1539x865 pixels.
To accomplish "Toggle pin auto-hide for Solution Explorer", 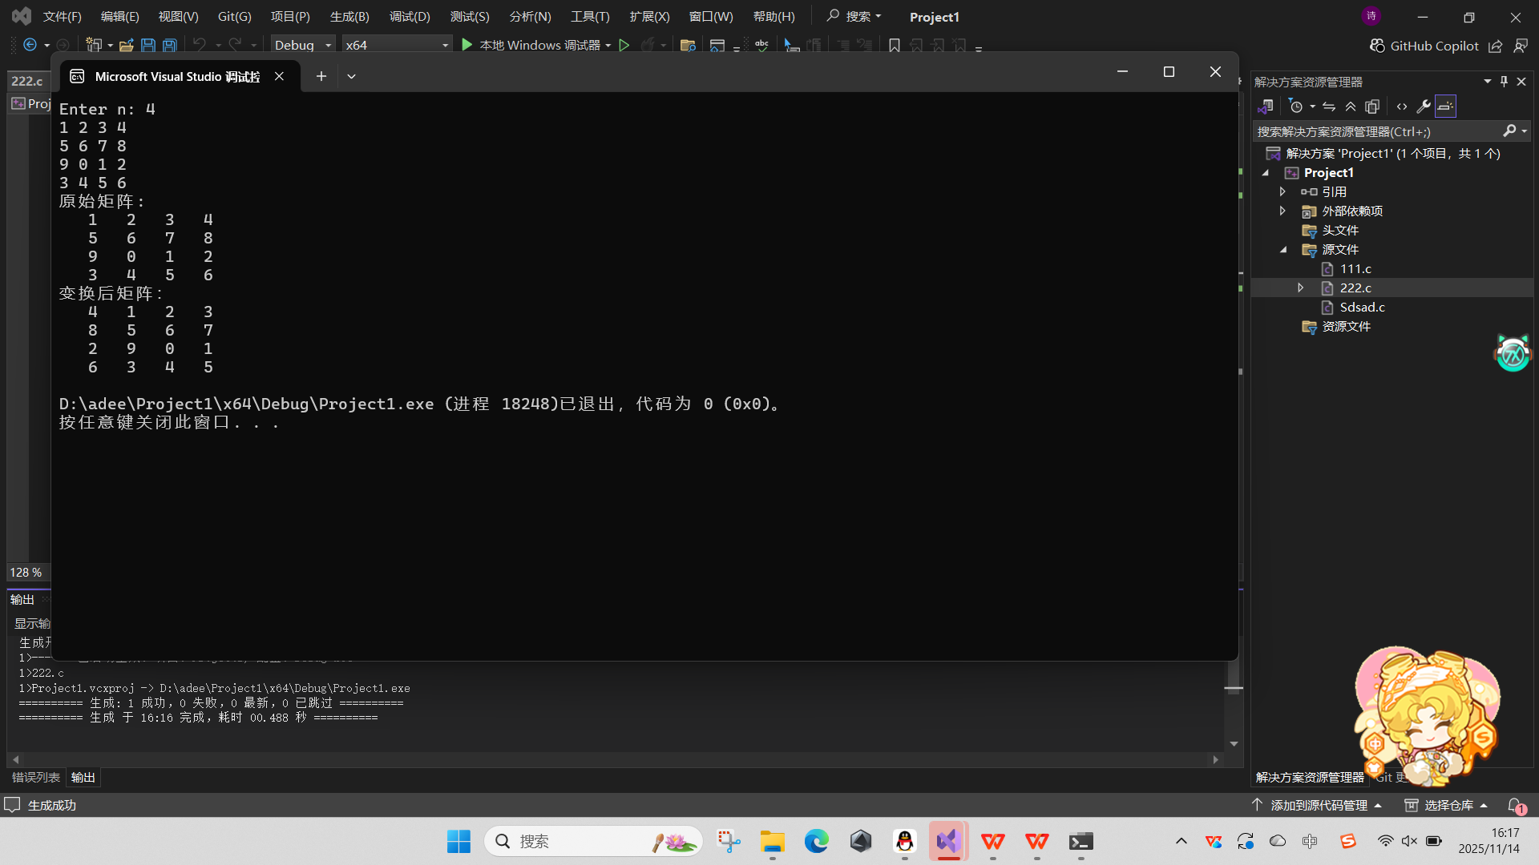I will point(1504,82).
